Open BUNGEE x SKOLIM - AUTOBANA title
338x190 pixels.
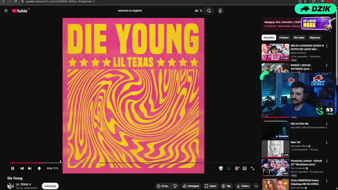tap(301, 67)
